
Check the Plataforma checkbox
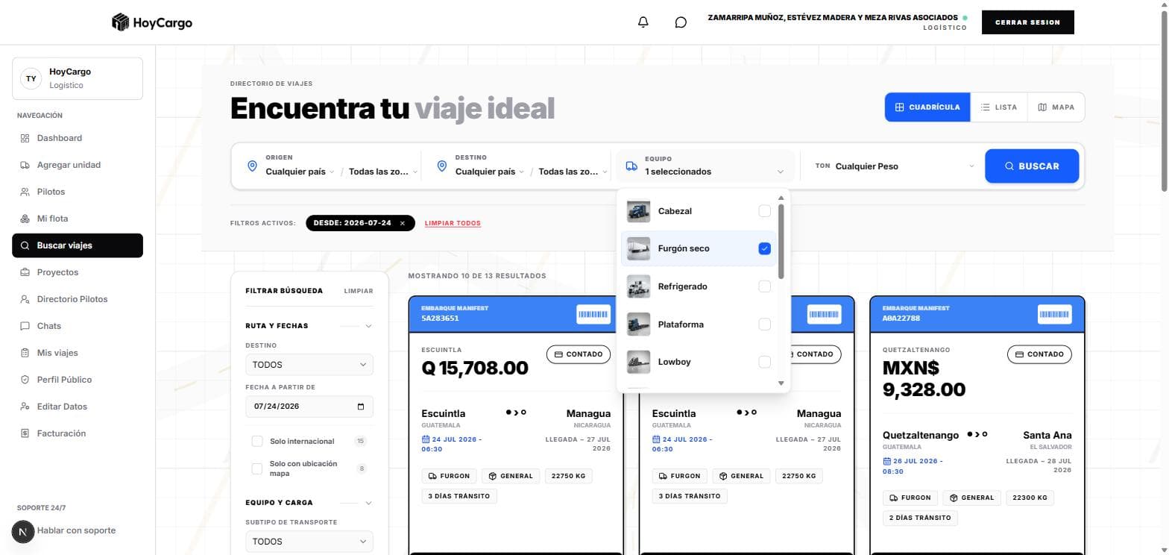click(x=764, y=324)
